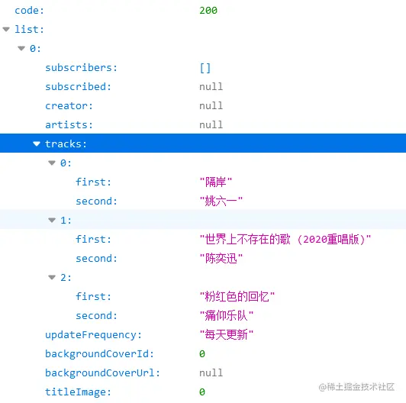Image resolution: width=406 pixels, height=403 pixels.
Task: Select the highlighted tracks key label
Action: coord(66,143)
